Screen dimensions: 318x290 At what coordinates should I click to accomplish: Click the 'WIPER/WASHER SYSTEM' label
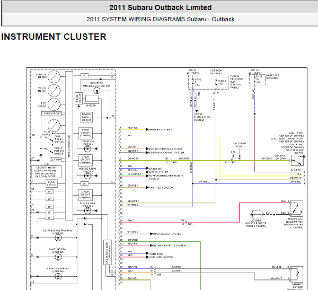point(167,234)
